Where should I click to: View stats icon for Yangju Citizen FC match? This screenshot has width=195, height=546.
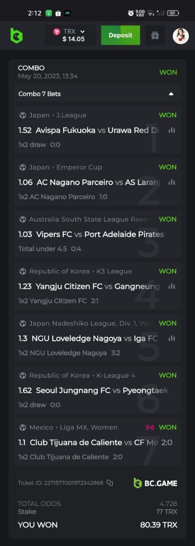tap(171, 286)
